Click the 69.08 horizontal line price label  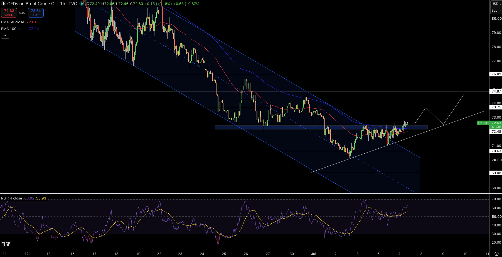pyautogui.click(x=496, y=173)
